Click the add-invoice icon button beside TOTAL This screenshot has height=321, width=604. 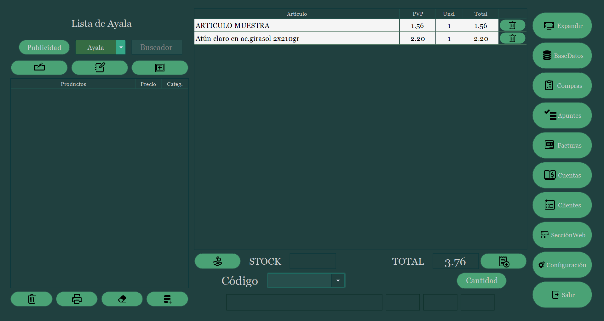coord(503,261)
